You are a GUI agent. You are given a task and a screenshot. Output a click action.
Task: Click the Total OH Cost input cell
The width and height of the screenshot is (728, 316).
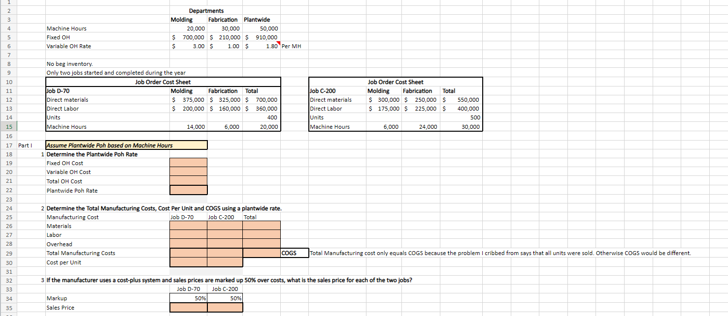click(x=188, y=181)
